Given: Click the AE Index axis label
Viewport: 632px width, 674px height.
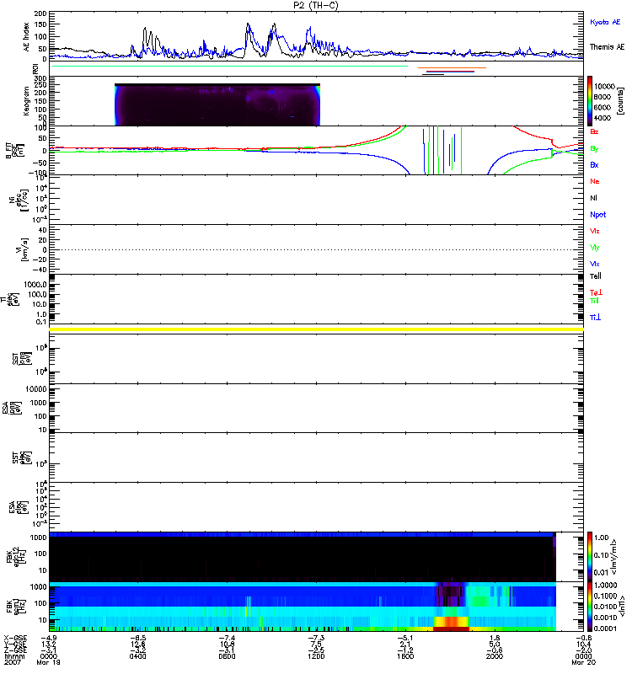Looking at the screenshot, I should 26,37.
